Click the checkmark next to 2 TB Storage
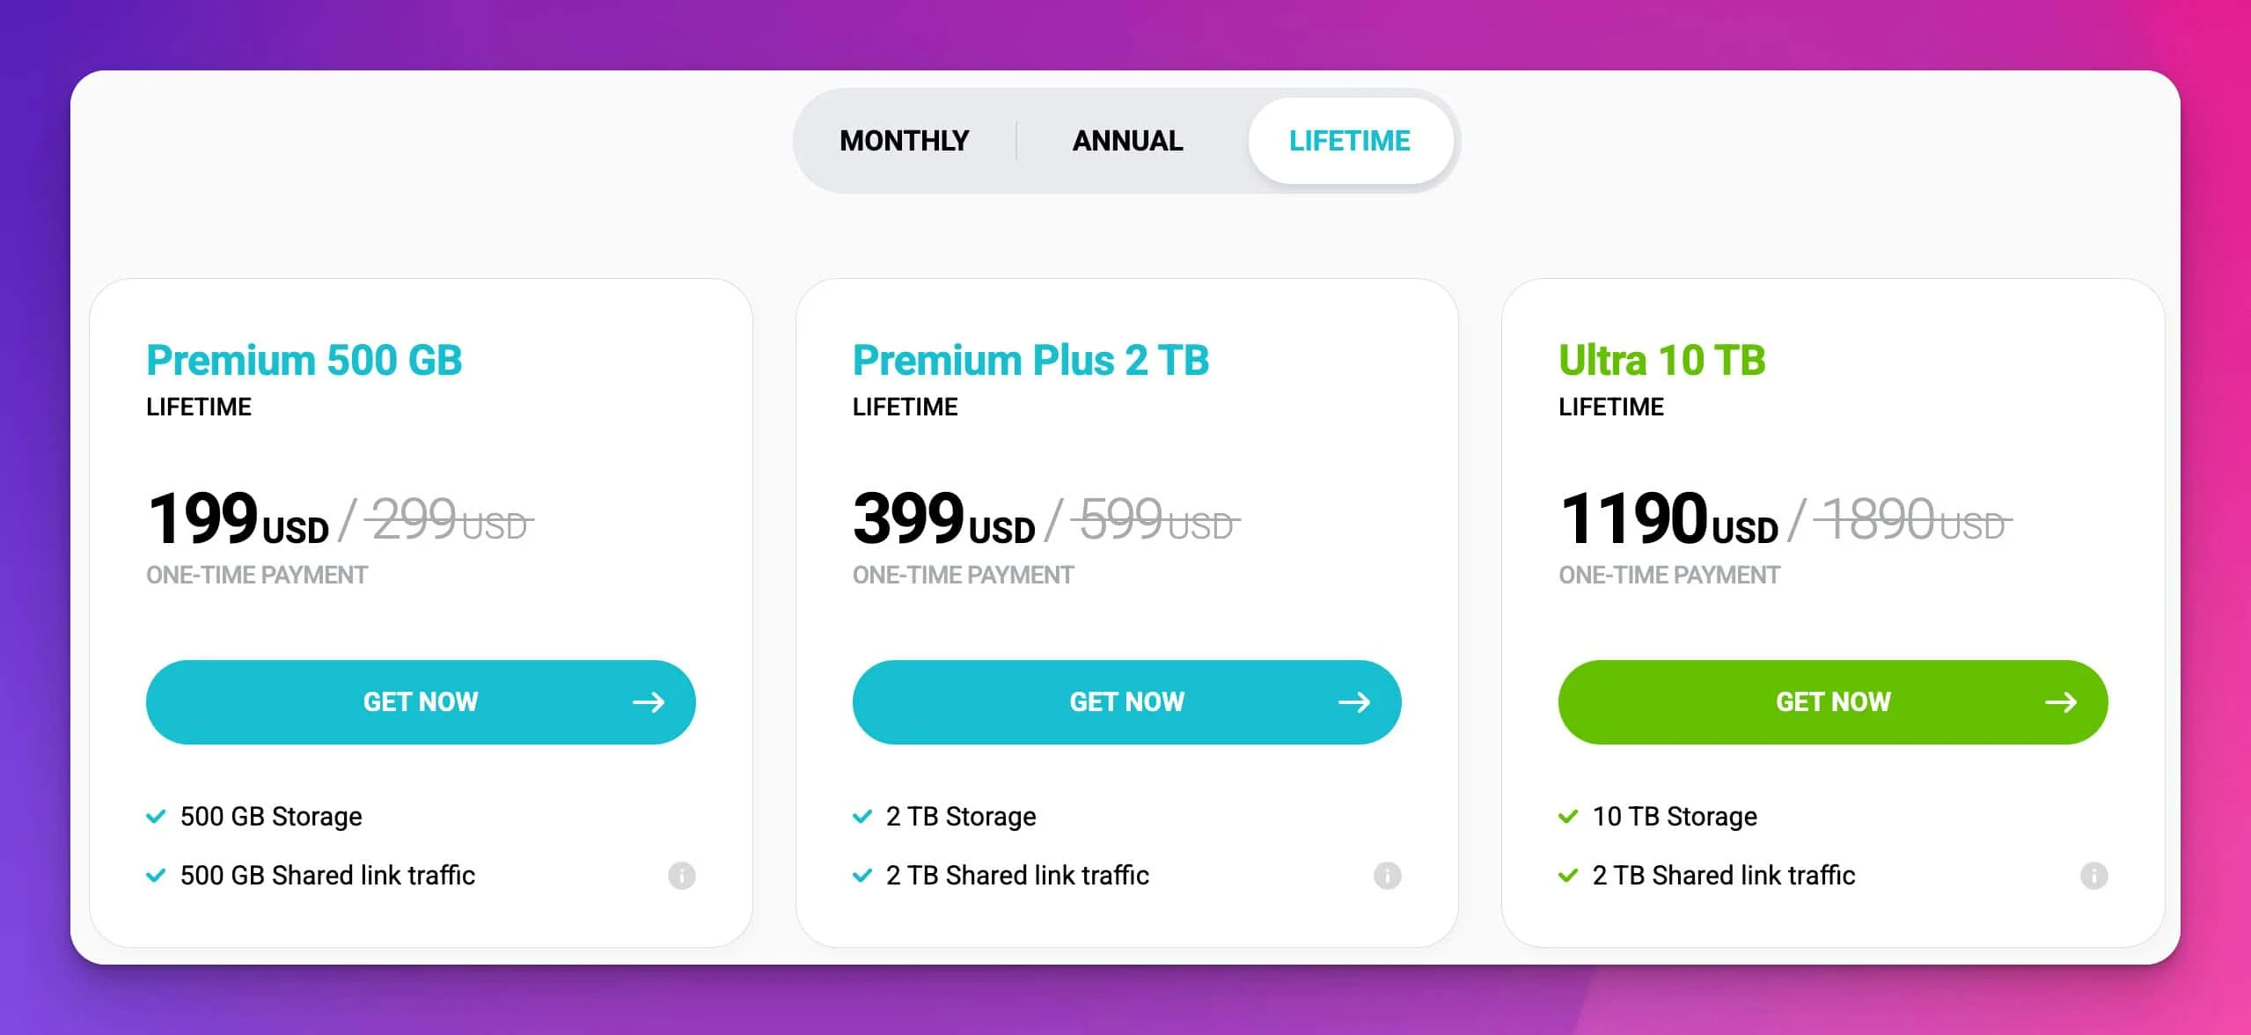Image resolution: width=2251 pixels, height=1035 pixels. click(862, 816)
